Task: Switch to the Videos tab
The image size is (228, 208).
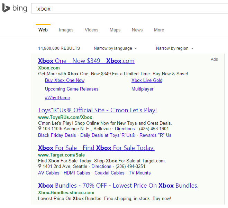Action: pos(91,30)
